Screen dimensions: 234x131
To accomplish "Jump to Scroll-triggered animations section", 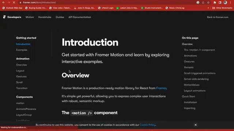I will pyautogui.click(x=200, y=73).
